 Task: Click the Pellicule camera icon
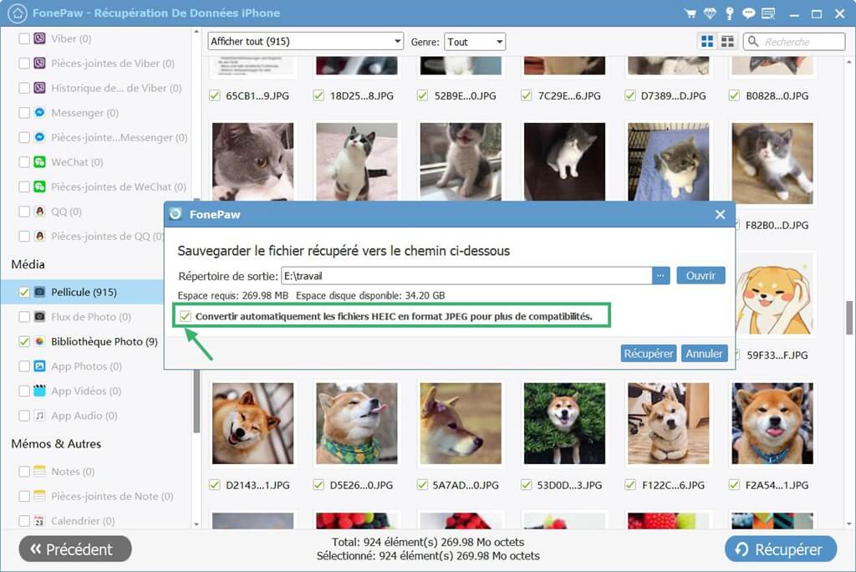[40, 292]
